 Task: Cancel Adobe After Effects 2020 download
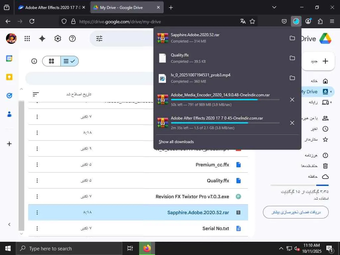pos(292,123)
